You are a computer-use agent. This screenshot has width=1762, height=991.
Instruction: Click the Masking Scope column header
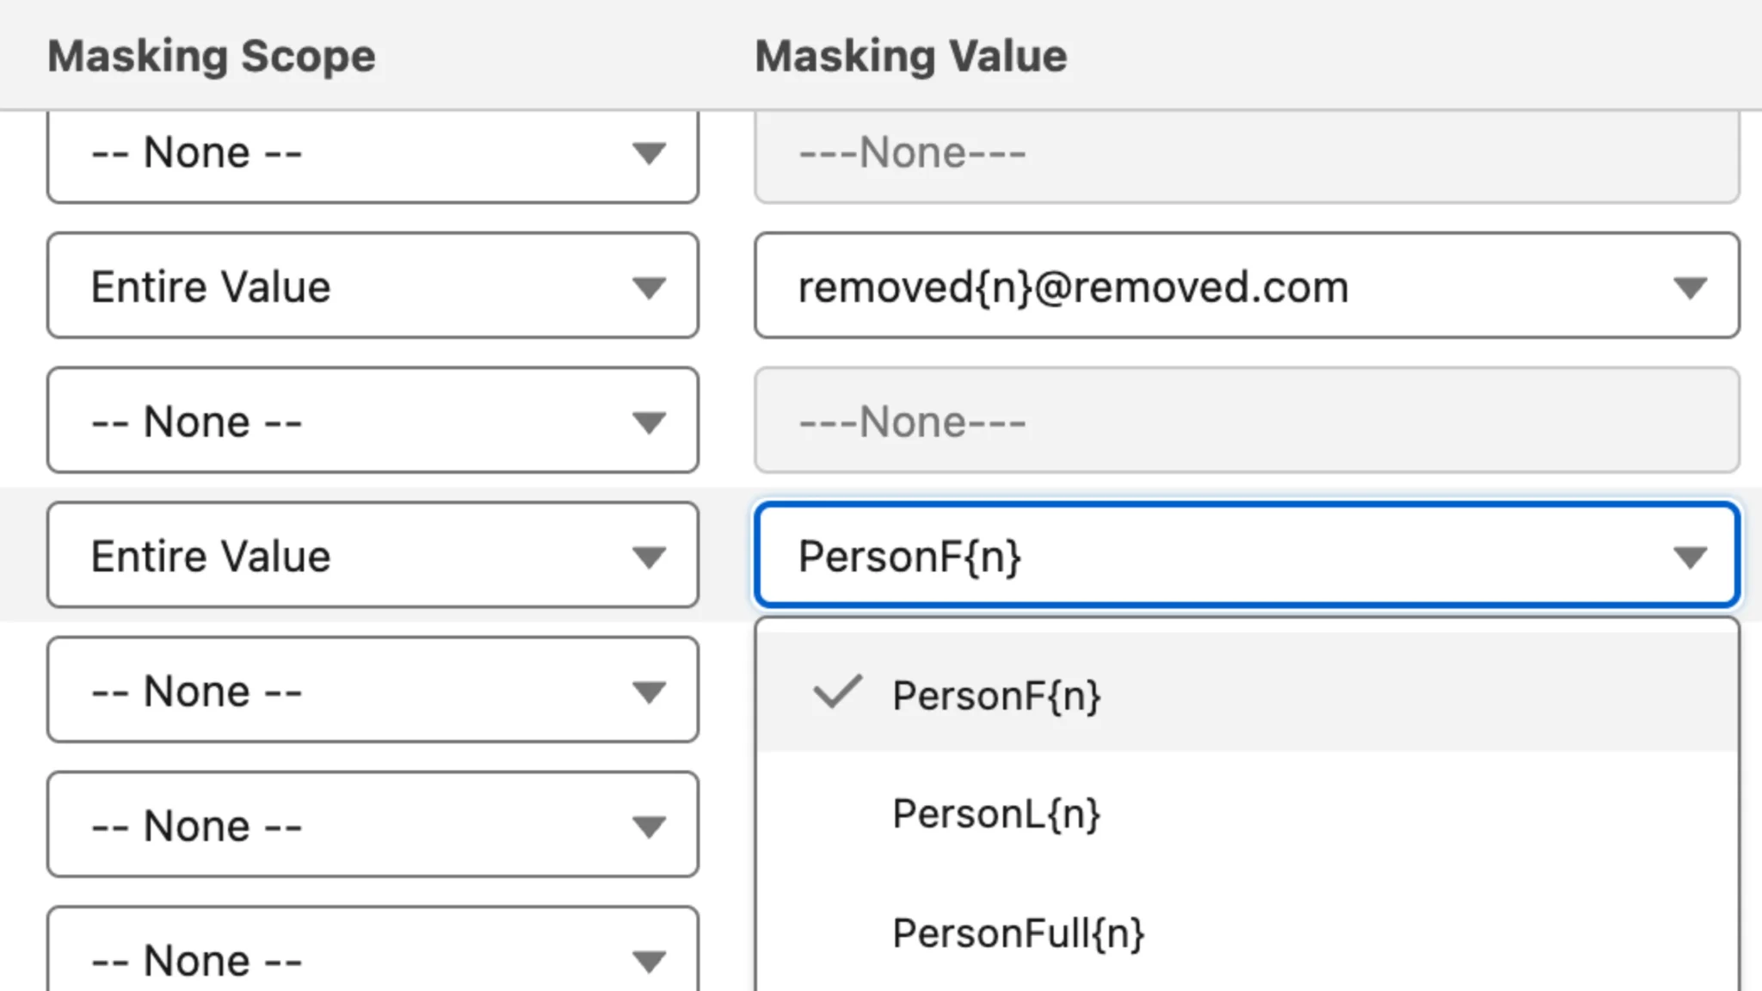212,55
